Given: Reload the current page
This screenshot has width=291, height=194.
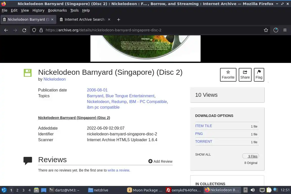Looking at the screenshot, I should coord(24,30).
